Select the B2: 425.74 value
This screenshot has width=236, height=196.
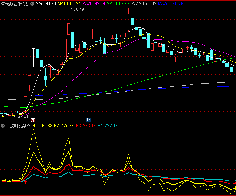(x=64, y=126)
